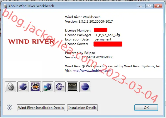Click the Wind River logo image
This screenshot has width=166, height=118.
coord(31,42)
